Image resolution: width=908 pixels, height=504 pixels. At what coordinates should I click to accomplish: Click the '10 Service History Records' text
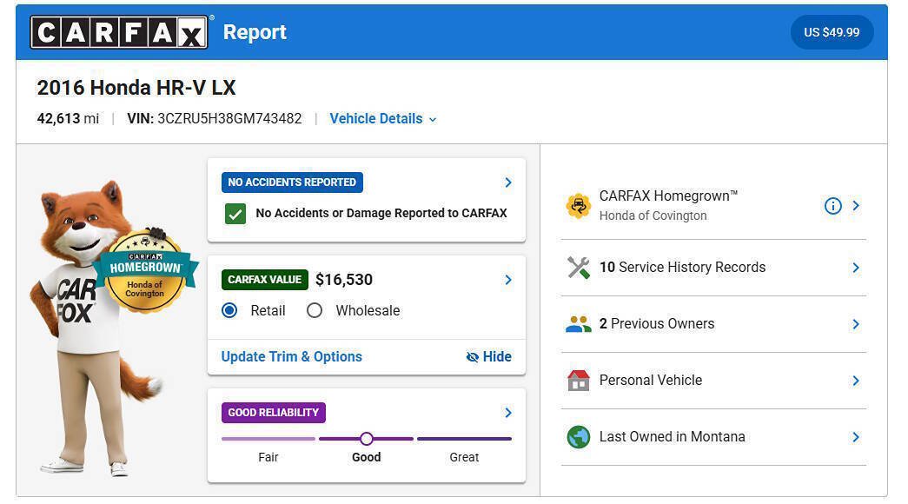coord(682,267)
